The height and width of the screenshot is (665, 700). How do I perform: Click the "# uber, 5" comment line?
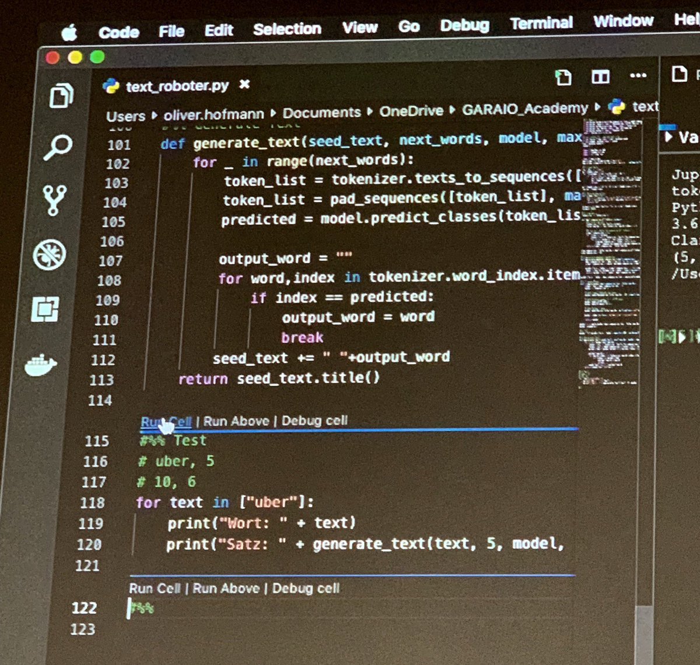[176, 461]
